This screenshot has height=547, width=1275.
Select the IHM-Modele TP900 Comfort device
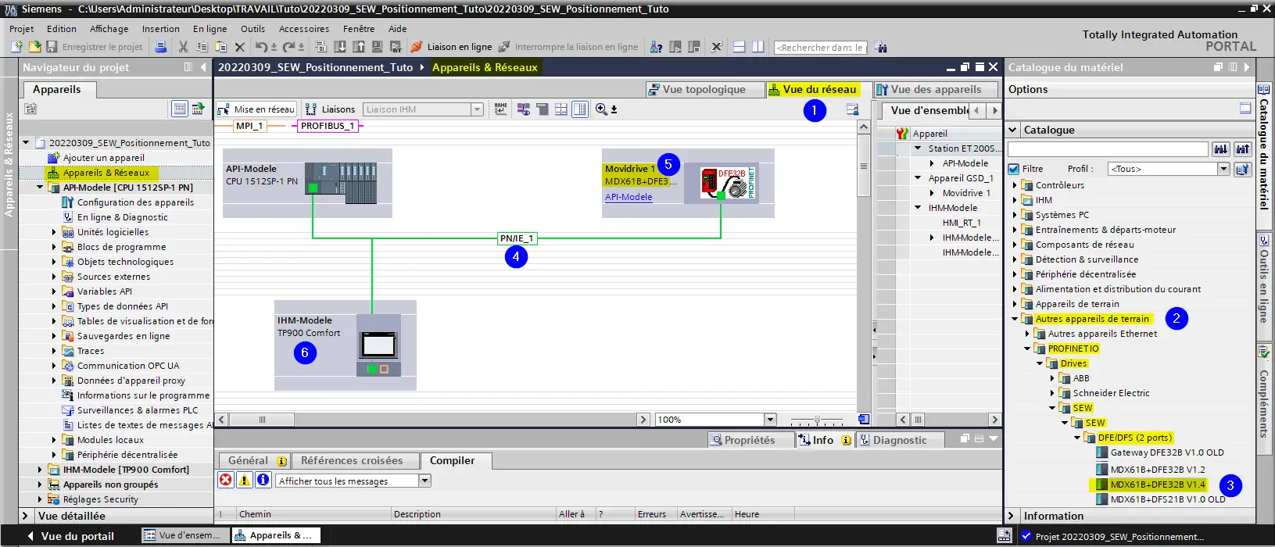(345, 345)
